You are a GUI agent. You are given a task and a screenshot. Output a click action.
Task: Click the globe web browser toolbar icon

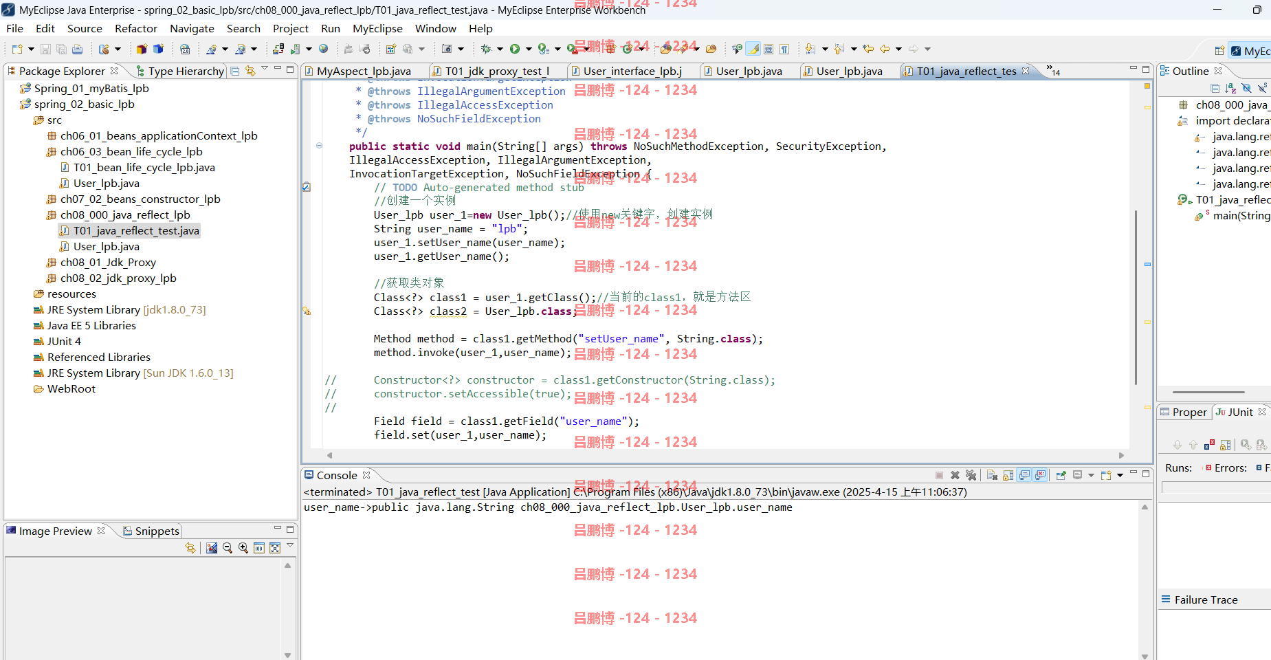323,49
